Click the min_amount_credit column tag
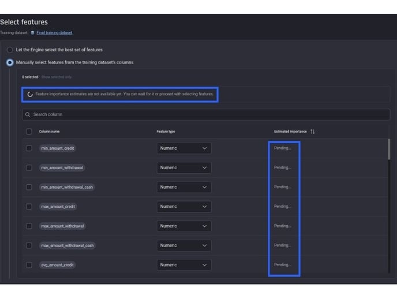Viewport: 397px width, 298px height. [x=58, y=148]
